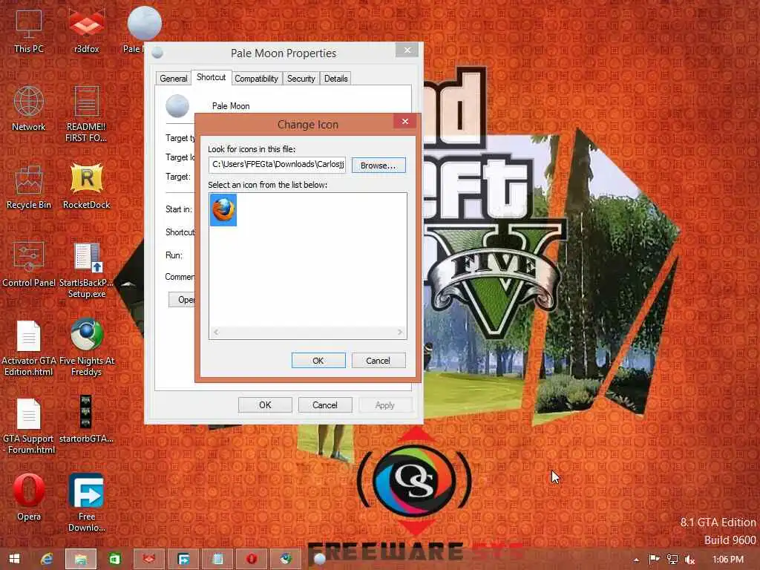This screenshot has width=760, height=570.
Task: Open the Windows Start button
Action: coord(15,559)
